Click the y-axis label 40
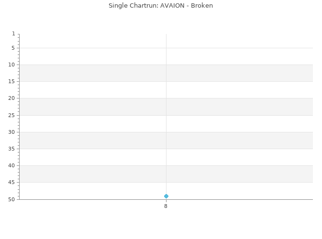Viewport: 322px width, 239px height. [11, 165]
